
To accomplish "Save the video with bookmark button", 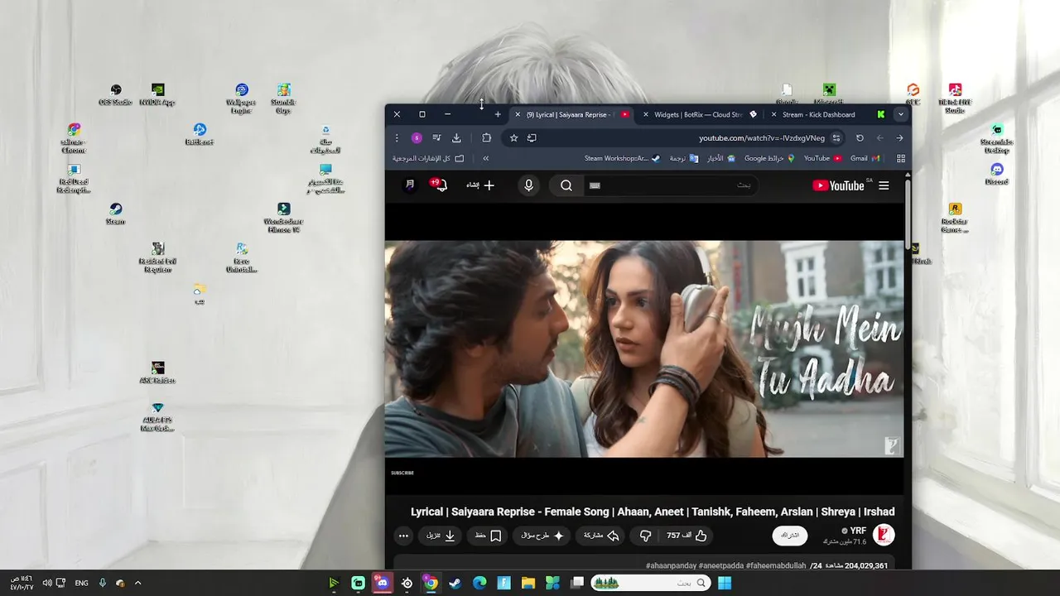I will [x=488, y=536].
